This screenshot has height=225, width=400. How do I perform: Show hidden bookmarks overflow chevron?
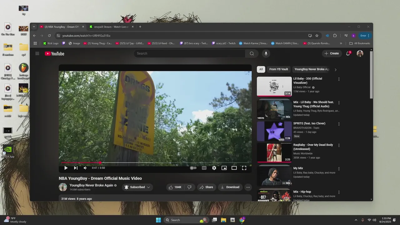[x=341, y=43]
